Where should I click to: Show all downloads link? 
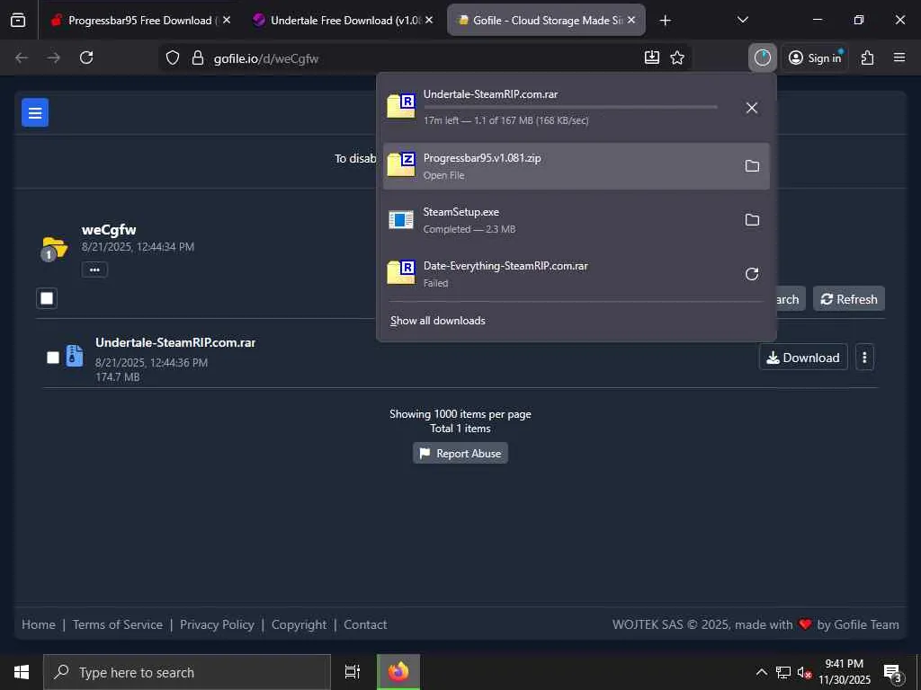438,321
